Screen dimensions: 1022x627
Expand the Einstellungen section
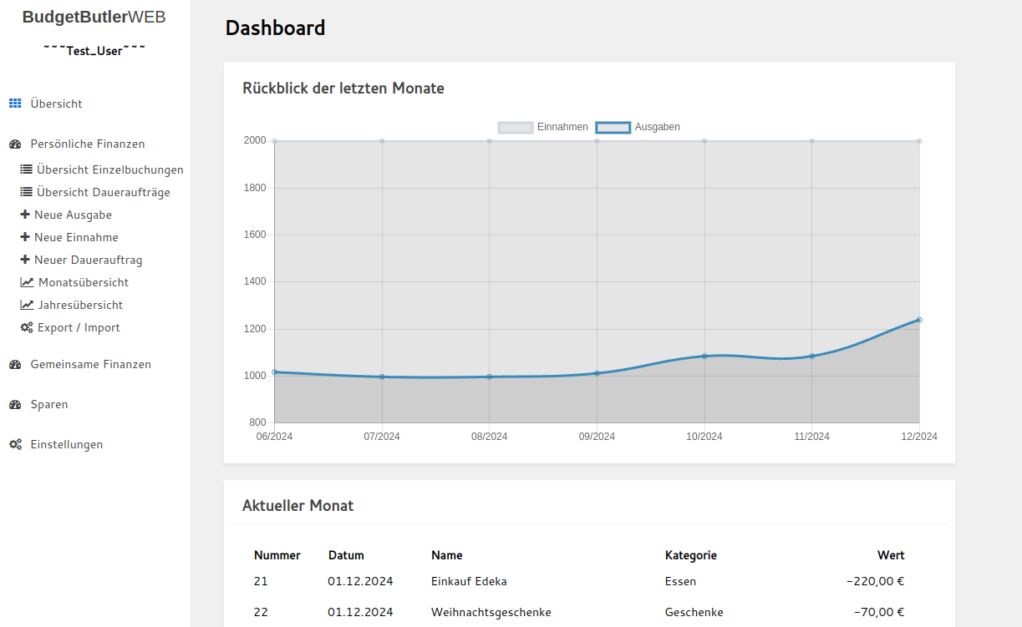coord(67,443)
